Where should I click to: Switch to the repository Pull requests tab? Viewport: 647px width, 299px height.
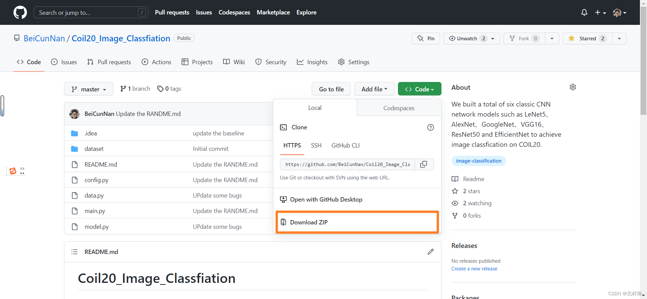(109, 62)
